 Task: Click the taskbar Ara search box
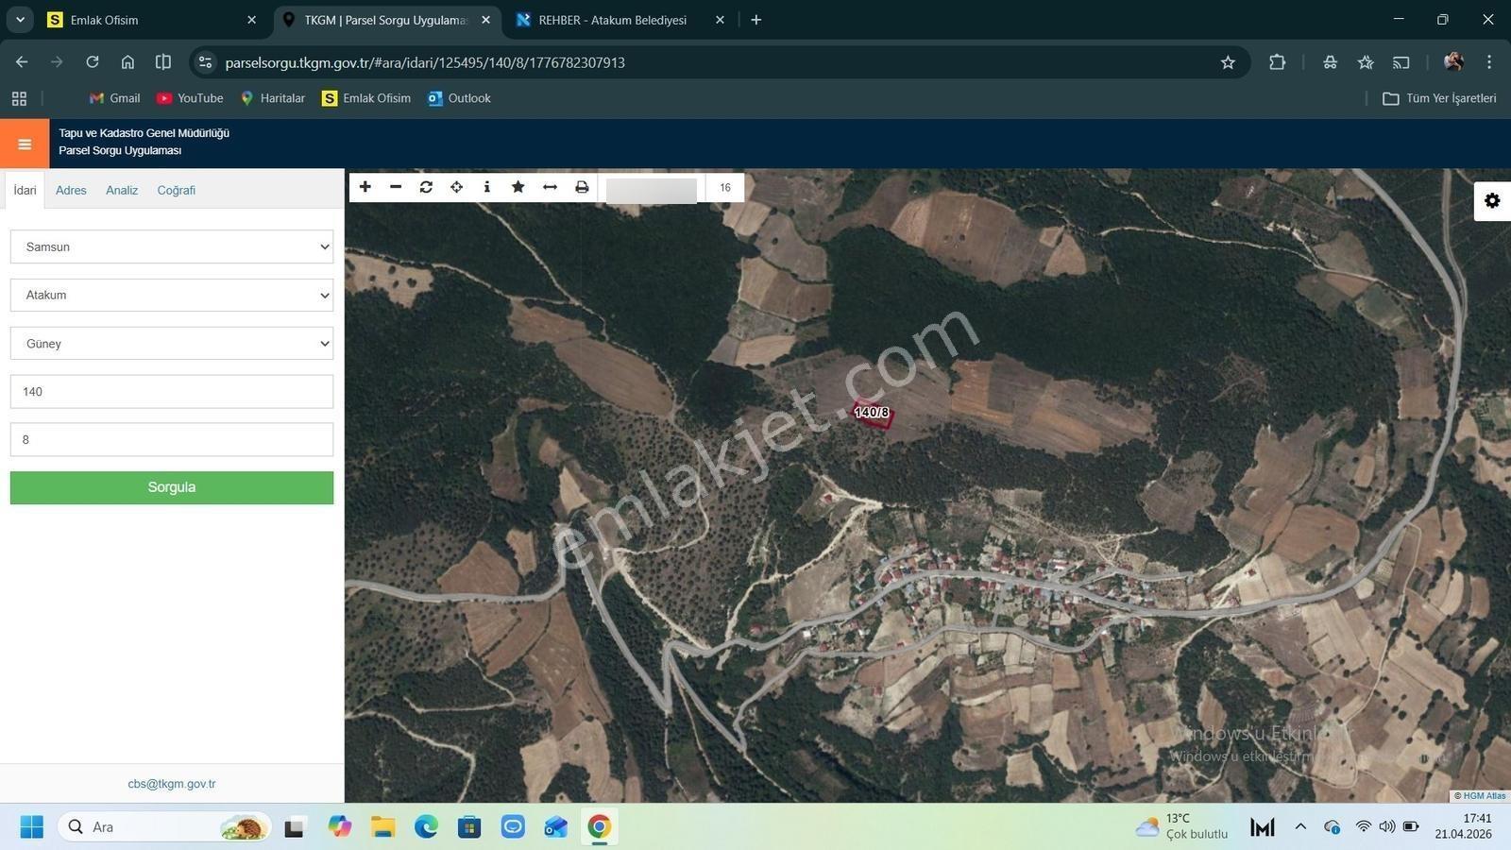tap(165, 827)
